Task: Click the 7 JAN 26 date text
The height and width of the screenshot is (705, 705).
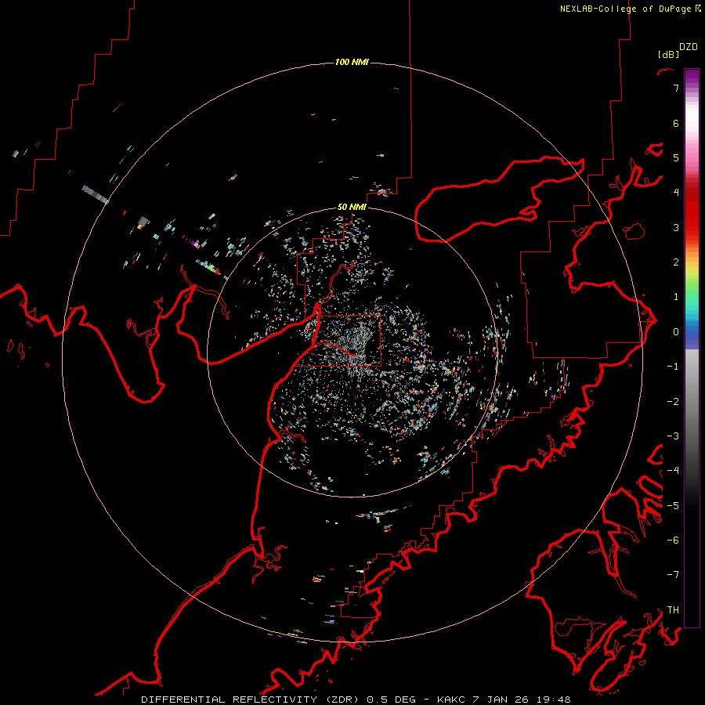Action: coord(501,700)
